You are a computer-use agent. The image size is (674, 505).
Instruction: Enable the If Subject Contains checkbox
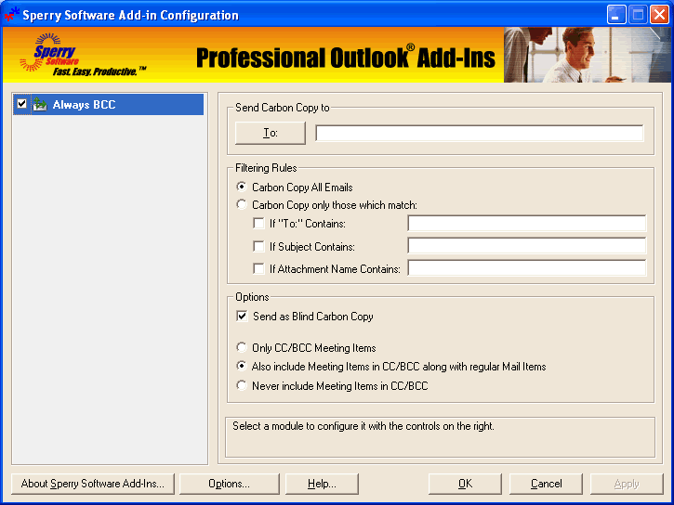tap(258, 246)
